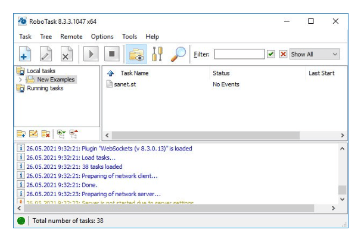The image size is (364, 239).
Task: Sort by Task Name column header
Action: click(135, 73)
